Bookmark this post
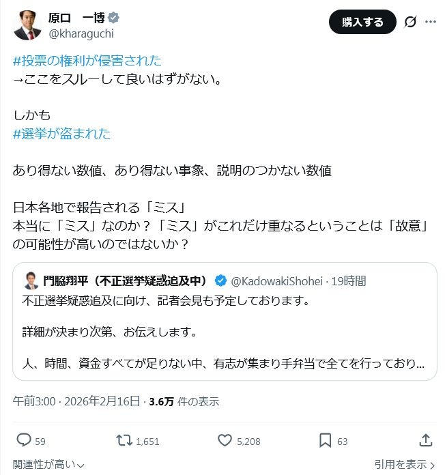 [x=326, y=440]
